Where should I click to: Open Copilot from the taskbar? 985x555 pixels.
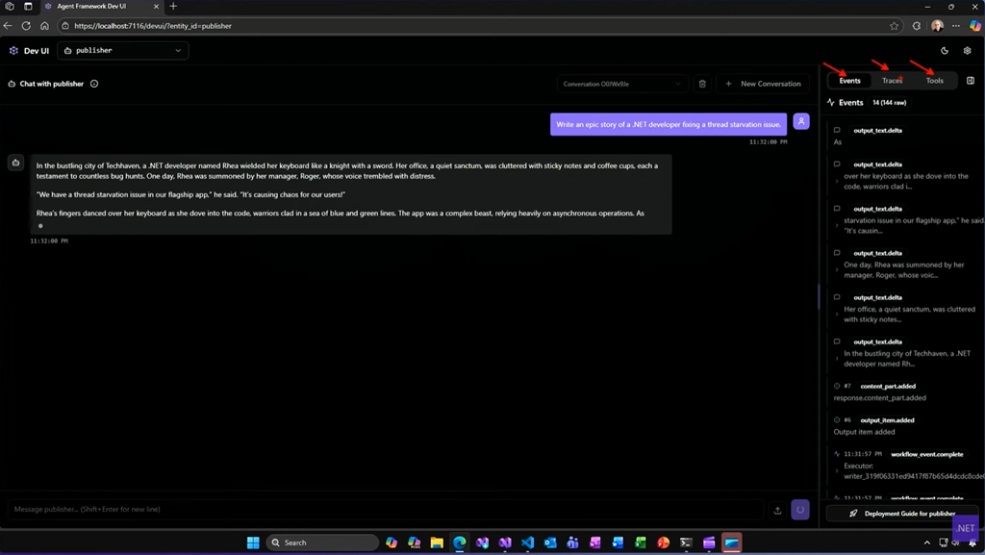tap(391, 542)
